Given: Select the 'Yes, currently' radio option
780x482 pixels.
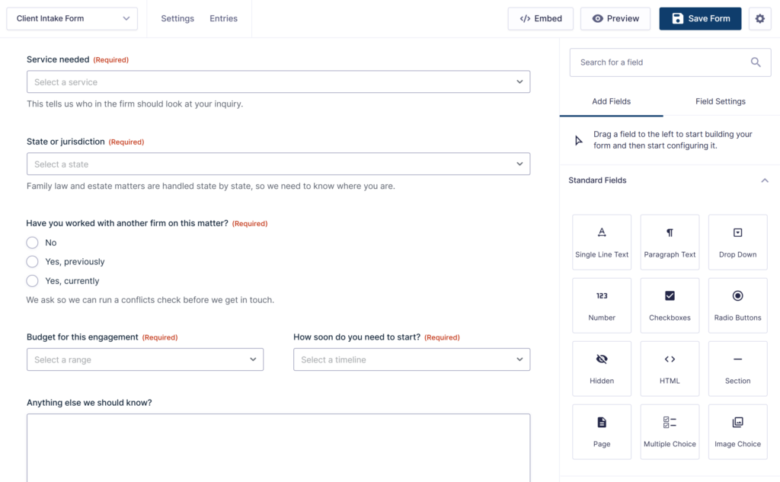Looking at the screenshot, I should click(32, 281).
